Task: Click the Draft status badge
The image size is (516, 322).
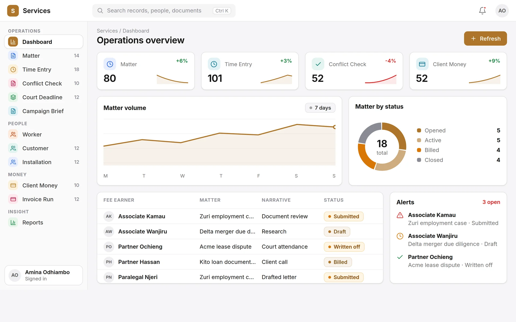Action: 337,232
